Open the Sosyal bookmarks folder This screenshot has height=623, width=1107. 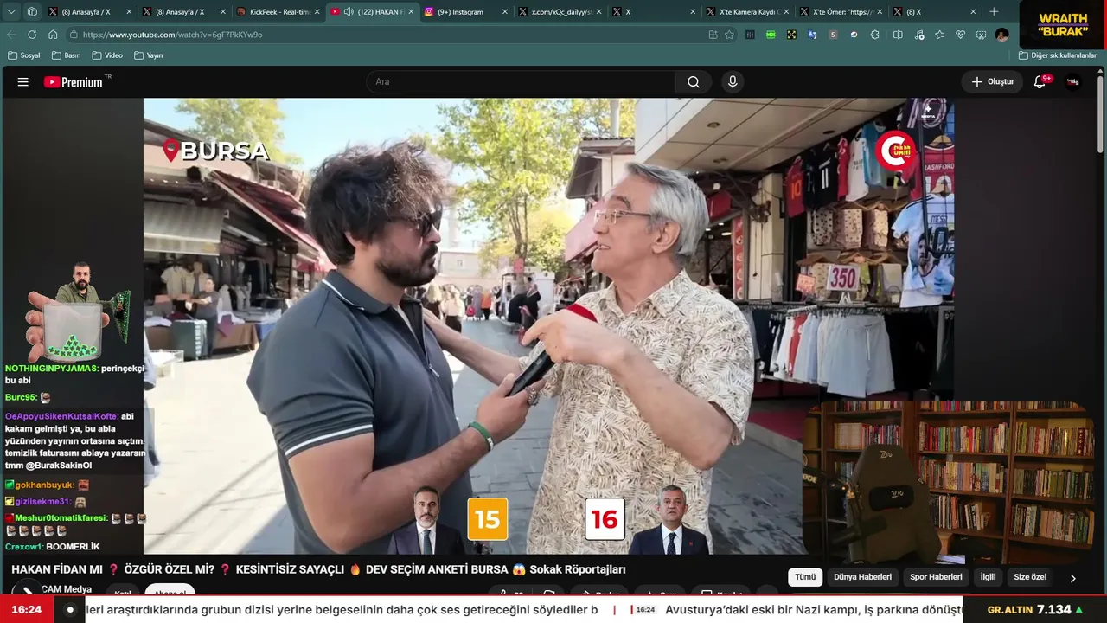[24, 55]
